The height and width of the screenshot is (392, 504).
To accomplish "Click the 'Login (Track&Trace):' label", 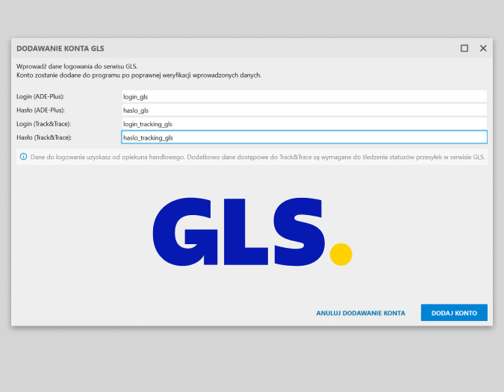I will tap(44, 124).
